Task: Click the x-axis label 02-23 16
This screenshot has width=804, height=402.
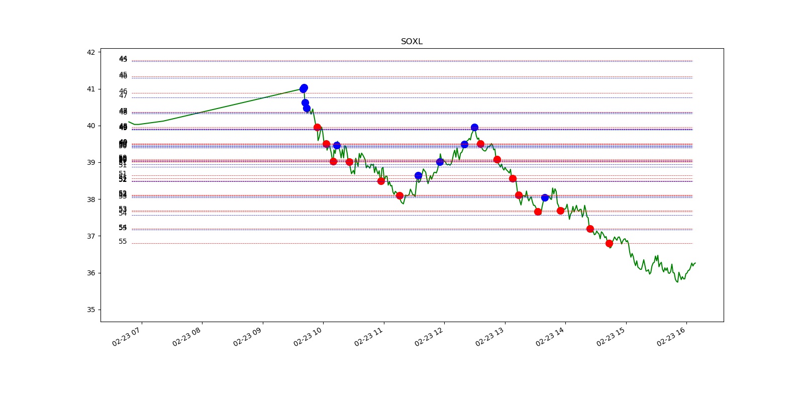Action: 671,337
